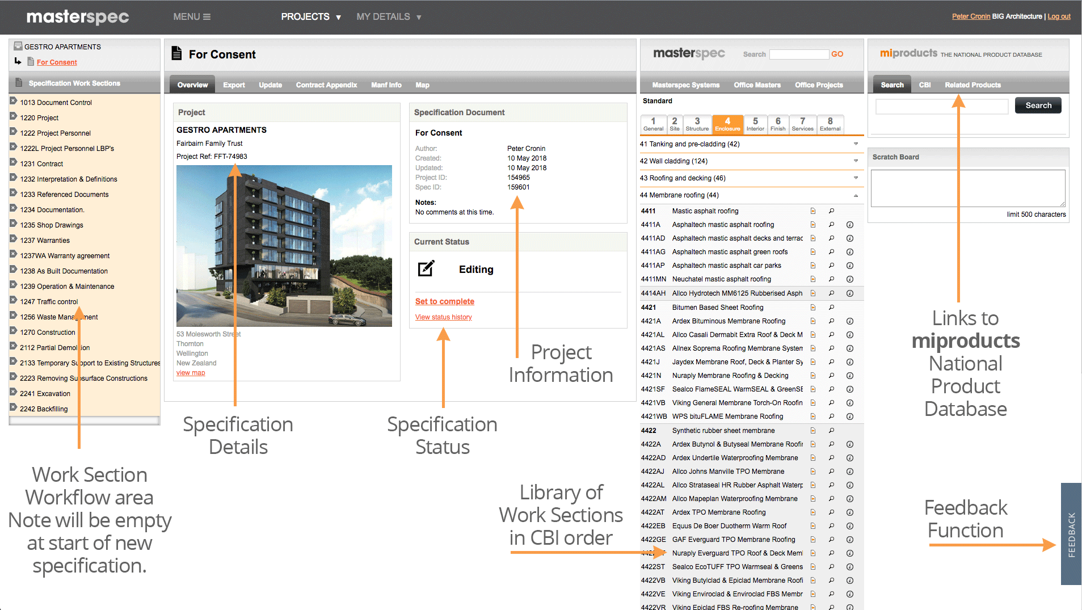Click the edit pencil icon under Current Status
1082x610 pixels.
coord(426,269)
